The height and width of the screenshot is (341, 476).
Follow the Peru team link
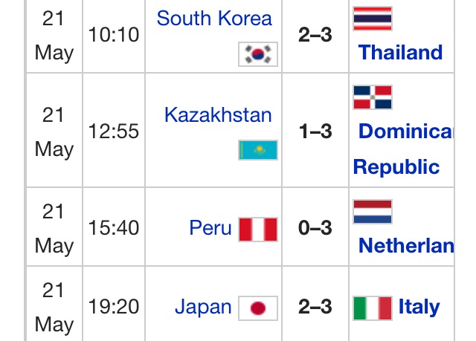pyautogui.click(x=210, y=227)
